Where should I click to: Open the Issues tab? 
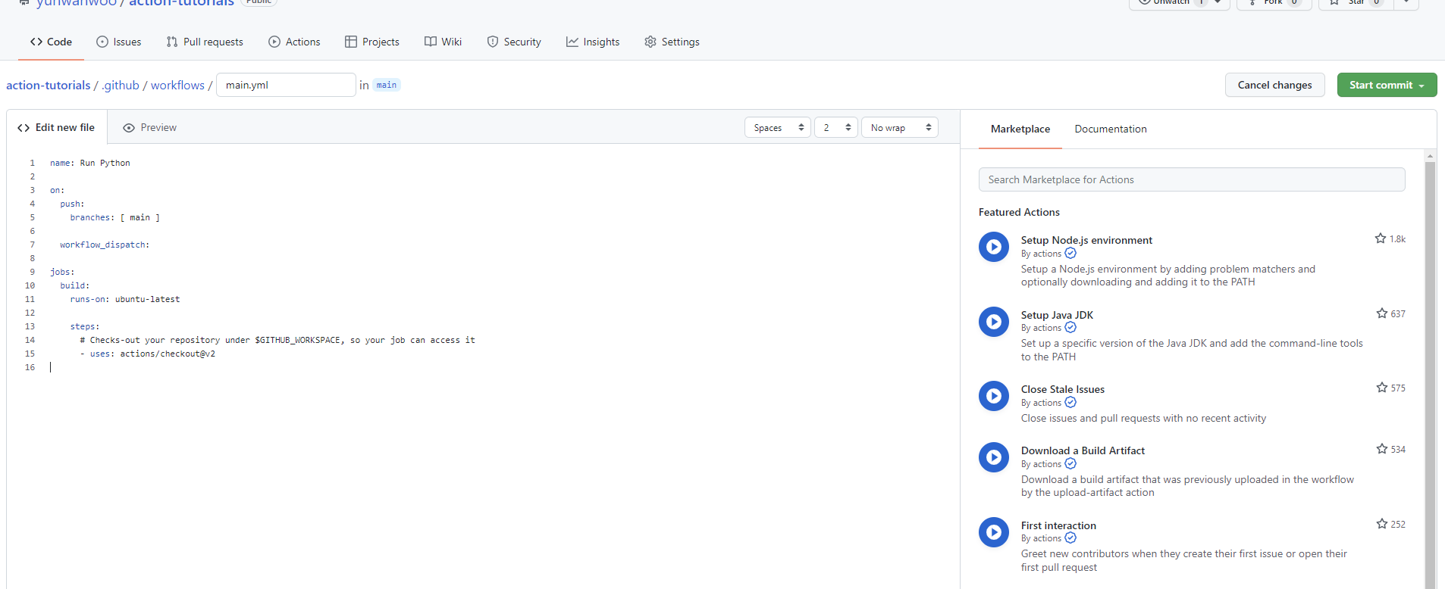point(118,42)
